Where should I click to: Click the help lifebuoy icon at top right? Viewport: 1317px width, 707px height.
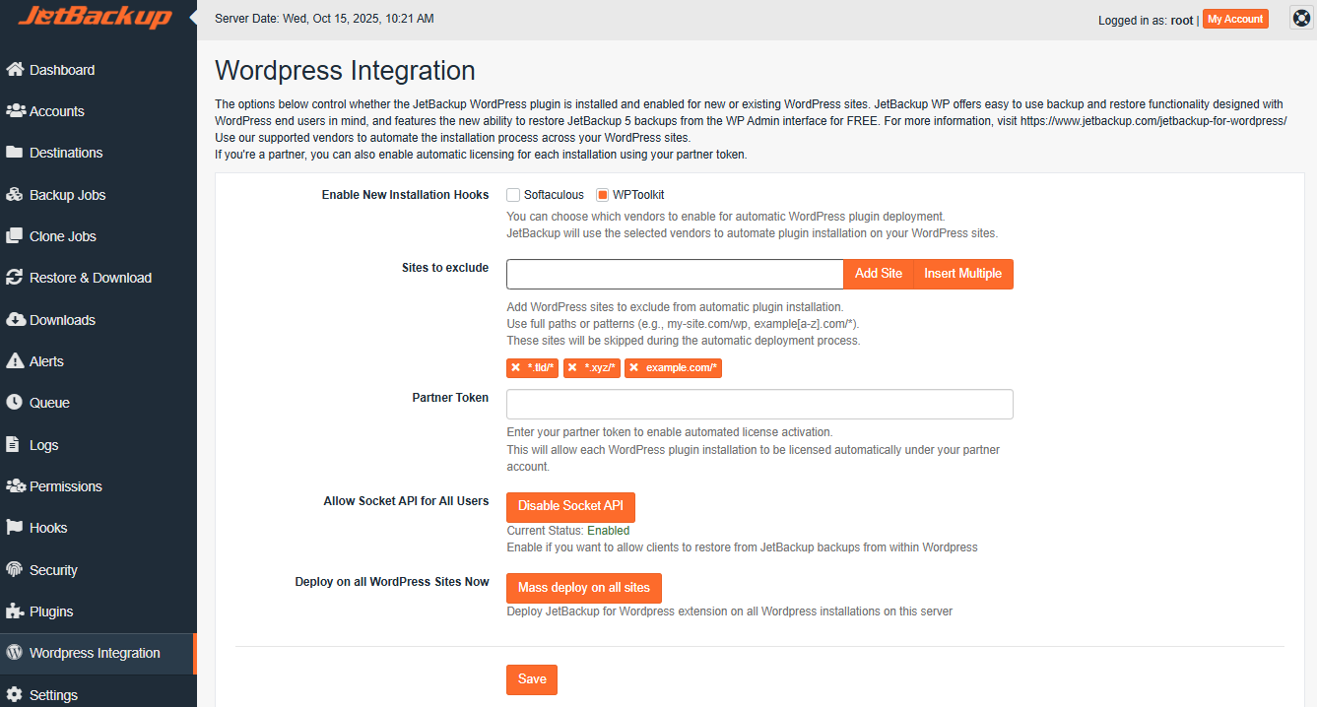(1301, 19)
